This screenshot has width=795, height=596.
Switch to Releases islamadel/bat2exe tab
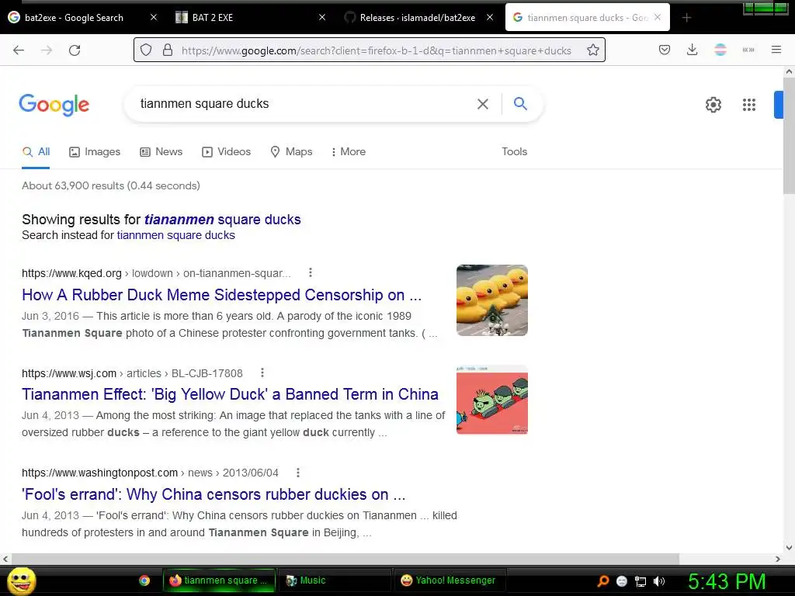pyautogui.click(x=417, y=18)
